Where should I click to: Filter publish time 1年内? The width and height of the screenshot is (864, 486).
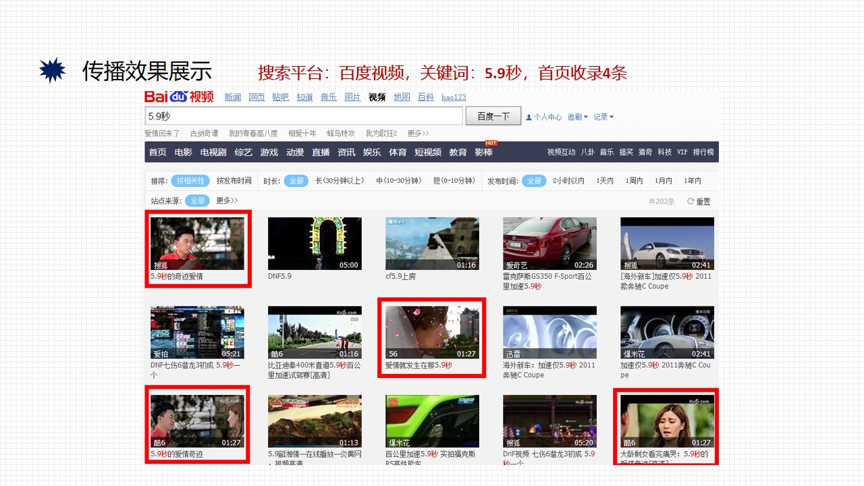click(x=693, y=181)
